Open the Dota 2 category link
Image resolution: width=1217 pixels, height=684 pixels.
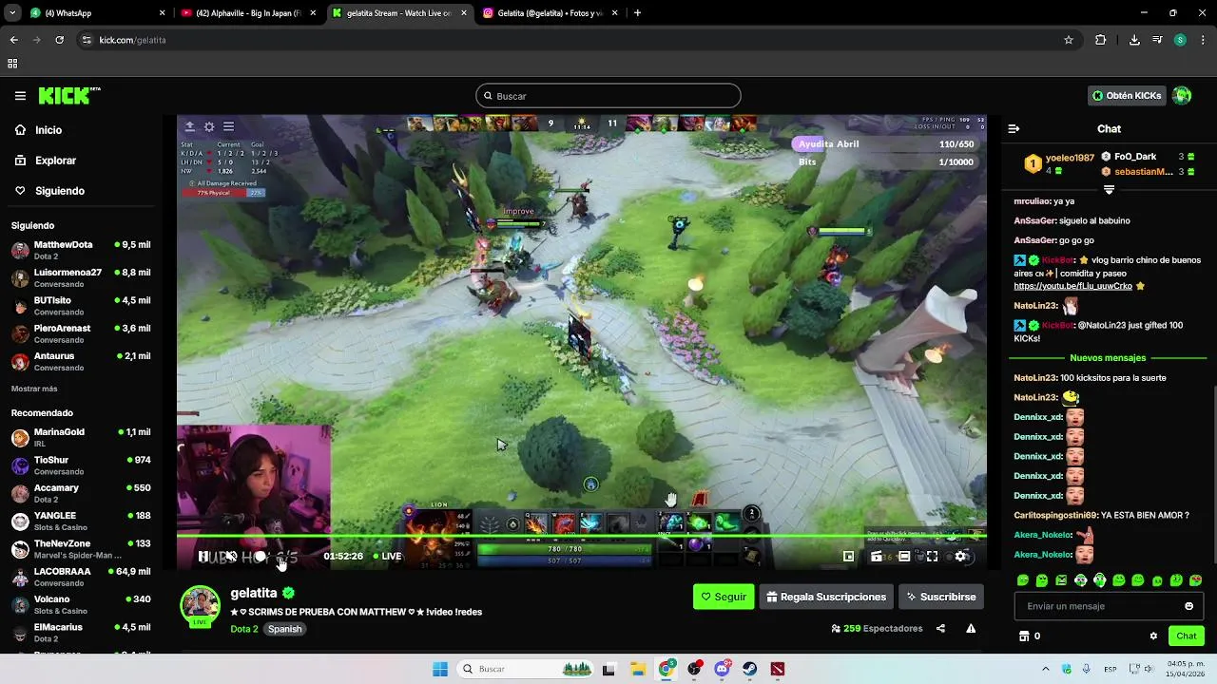pos(243,629)
